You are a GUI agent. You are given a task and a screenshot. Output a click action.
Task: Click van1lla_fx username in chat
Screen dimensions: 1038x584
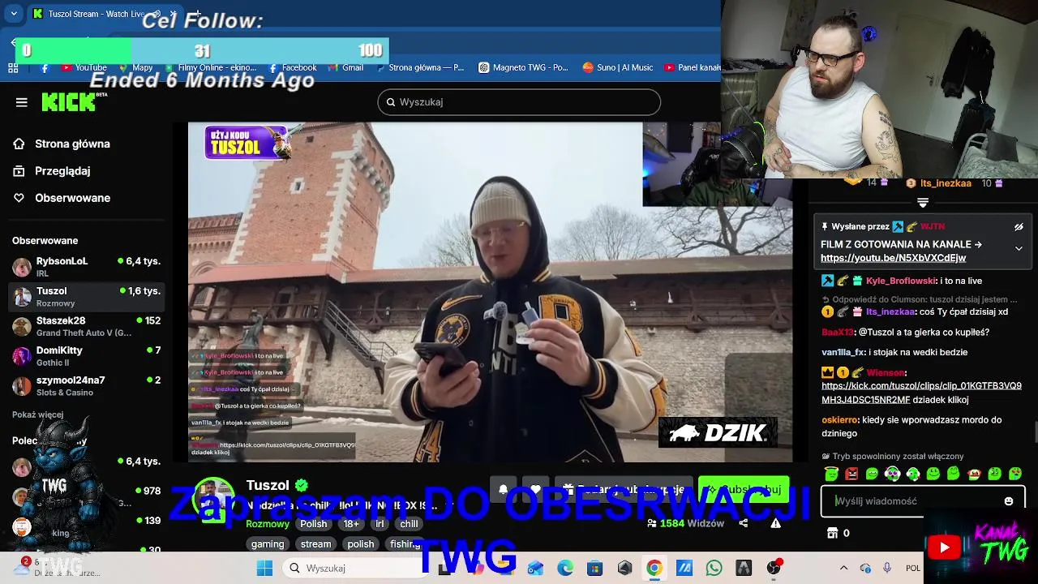(x=843, y=353)
